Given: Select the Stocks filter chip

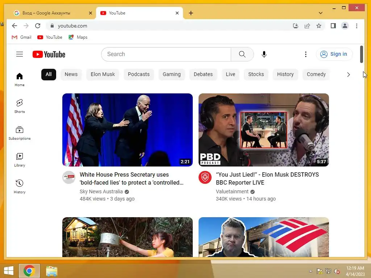Looking at the screenshot, I should [256, 74].
